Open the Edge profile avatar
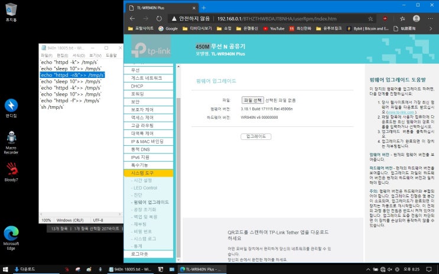The height and width of the screenshot is (274, 439). (417, 18)
